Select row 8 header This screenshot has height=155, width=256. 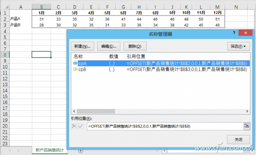[x=5, y=55]
